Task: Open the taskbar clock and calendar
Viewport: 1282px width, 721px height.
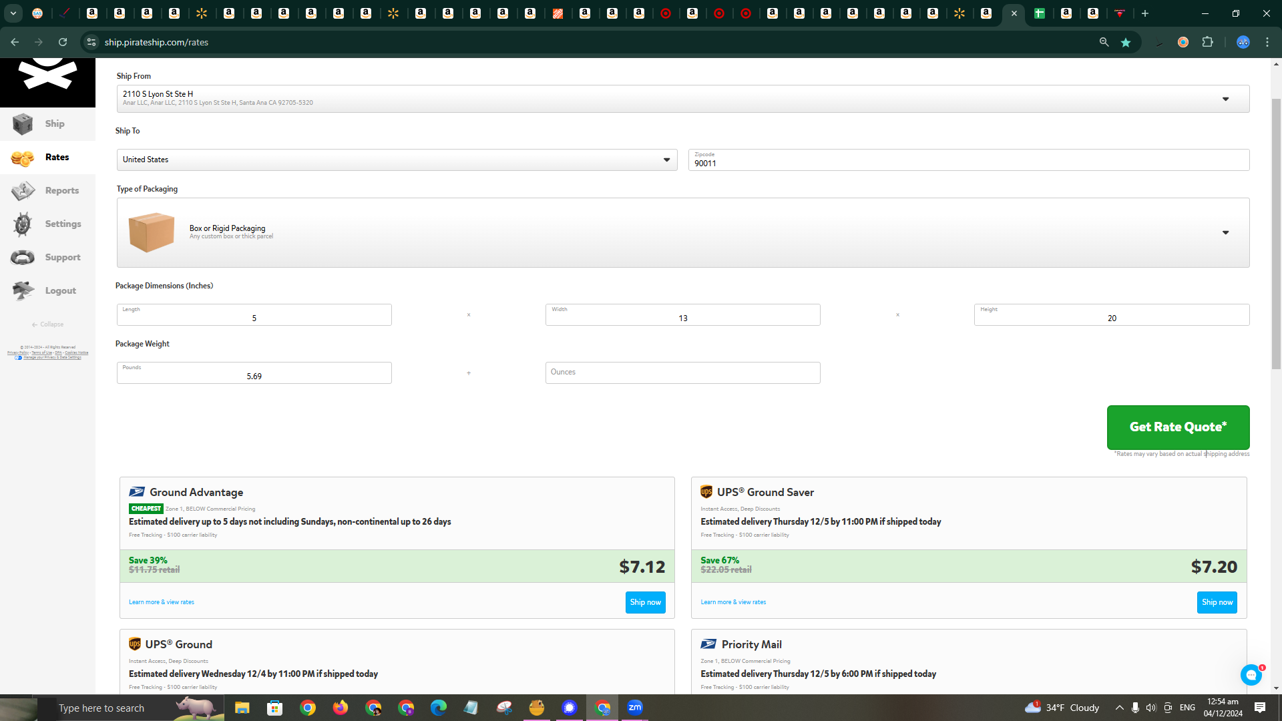Action: (1223, 708)
